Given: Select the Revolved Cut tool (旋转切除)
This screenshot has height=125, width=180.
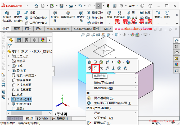Looking at the screenshot, I should pyautogui.click(x=81, y=17).
